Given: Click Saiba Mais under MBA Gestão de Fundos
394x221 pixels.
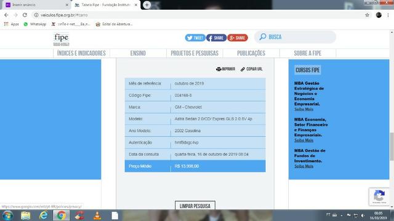Looking at the screenshot, I should 304,166.
